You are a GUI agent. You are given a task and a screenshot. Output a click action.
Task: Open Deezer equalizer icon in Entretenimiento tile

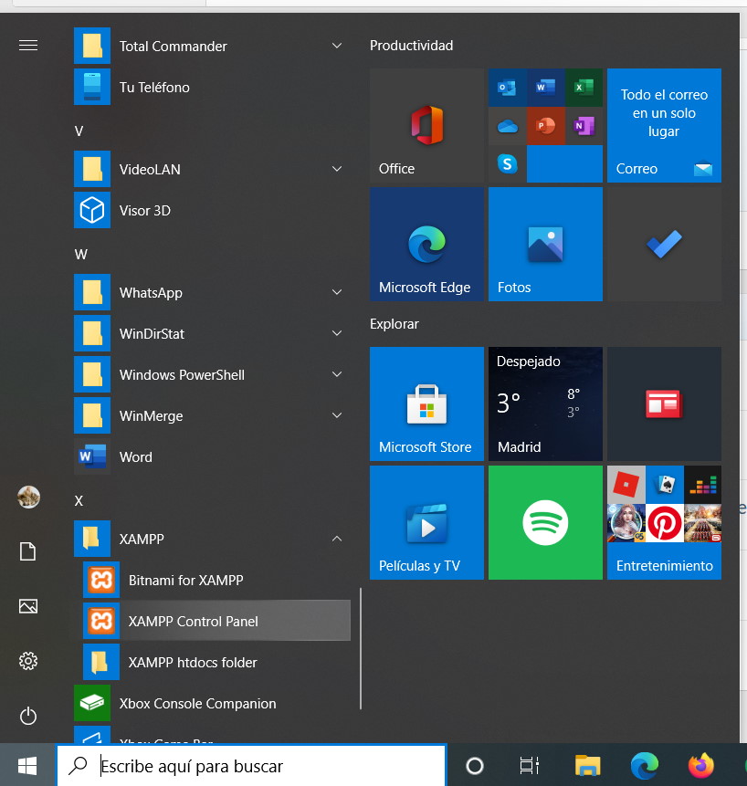pyautogui.click(x=702, y=485)
